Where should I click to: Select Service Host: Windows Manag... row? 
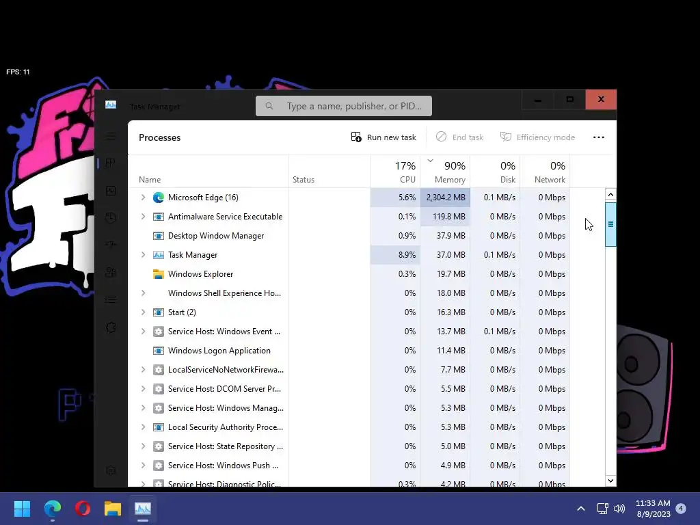349,408
